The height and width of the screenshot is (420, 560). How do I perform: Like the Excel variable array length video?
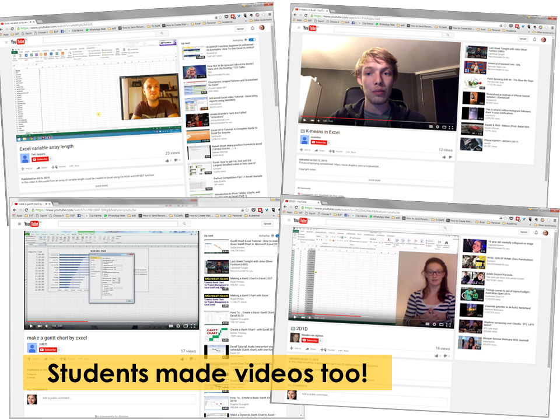168,160
